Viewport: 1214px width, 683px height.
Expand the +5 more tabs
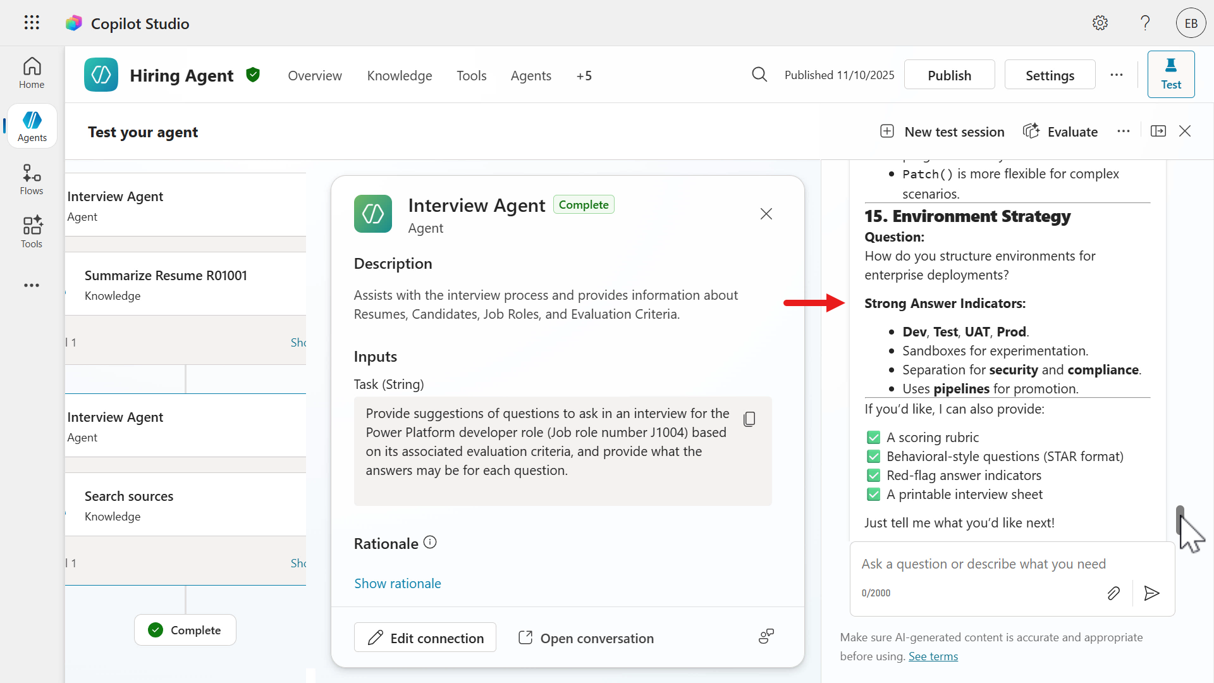tap(584, 76)
